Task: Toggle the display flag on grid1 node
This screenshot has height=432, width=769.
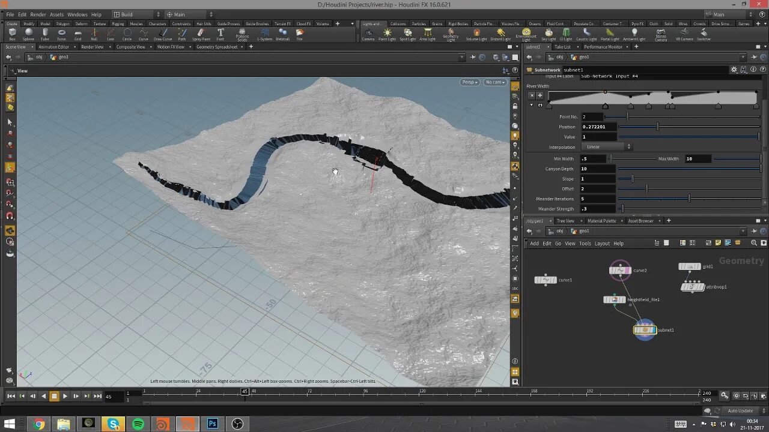Action: pos(699,266)
